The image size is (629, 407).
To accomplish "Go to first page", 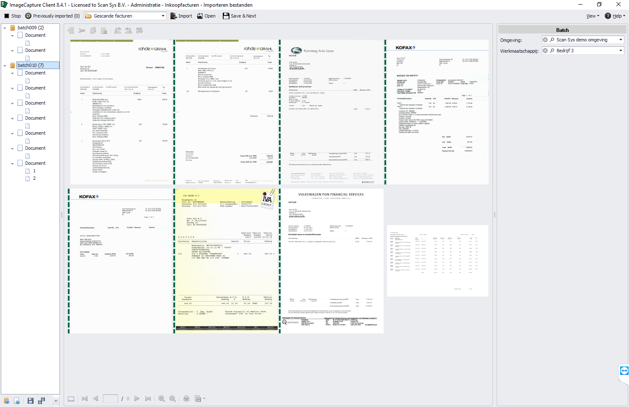I will 85,399.
